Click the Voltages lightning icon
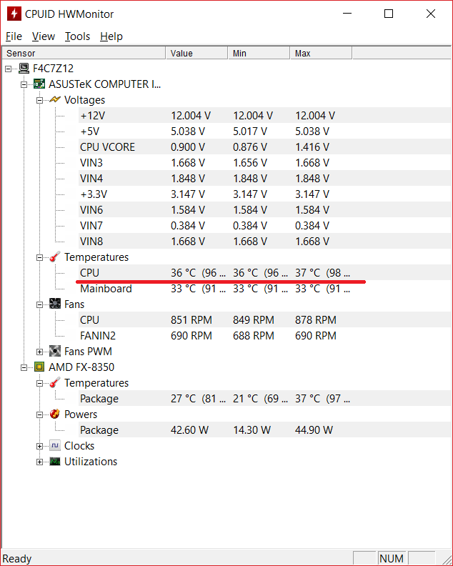Viewport: 453px width, 566px height. 55,100
